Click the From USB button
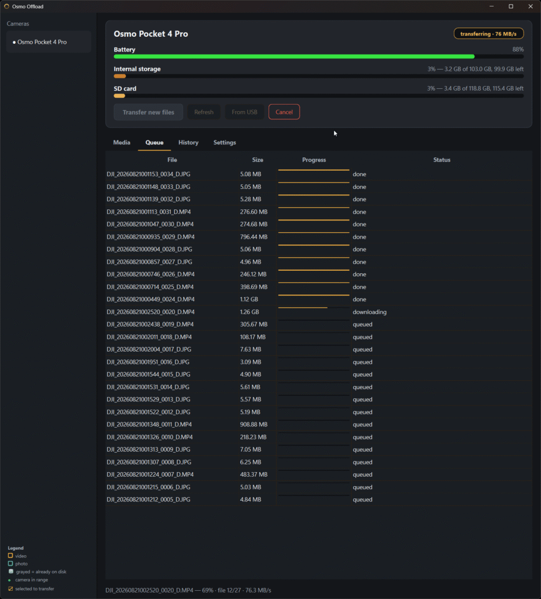The height and width of the screenshot is (599, 541). click(244, 112)
